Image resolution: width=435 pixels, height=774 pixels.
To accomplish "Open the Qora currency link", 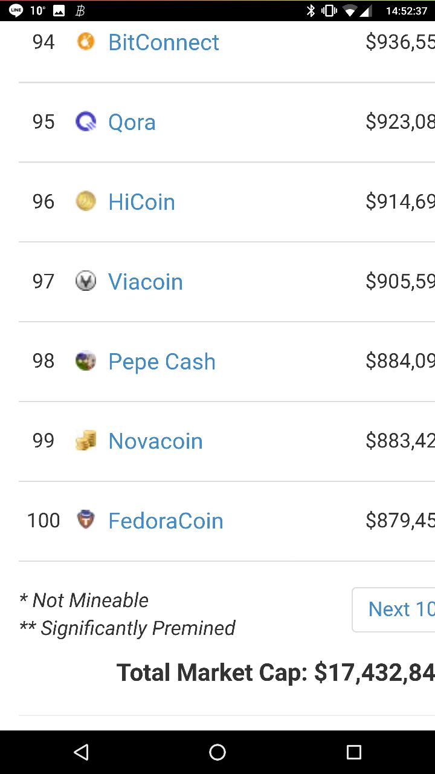I will (x=132, y=122).
